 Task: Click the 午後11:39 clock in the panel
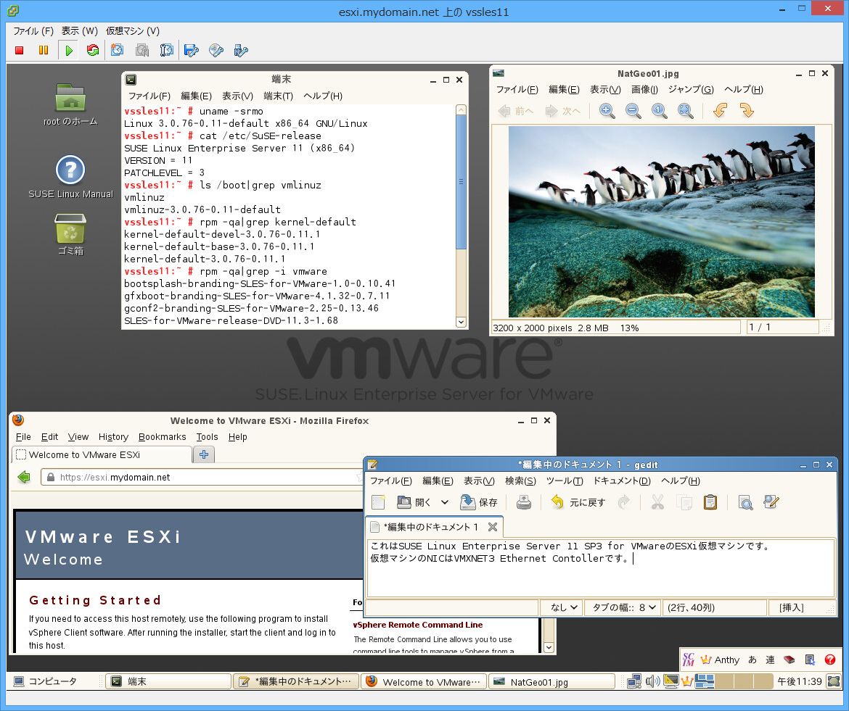pyautogui.click(x=800, y=681)
